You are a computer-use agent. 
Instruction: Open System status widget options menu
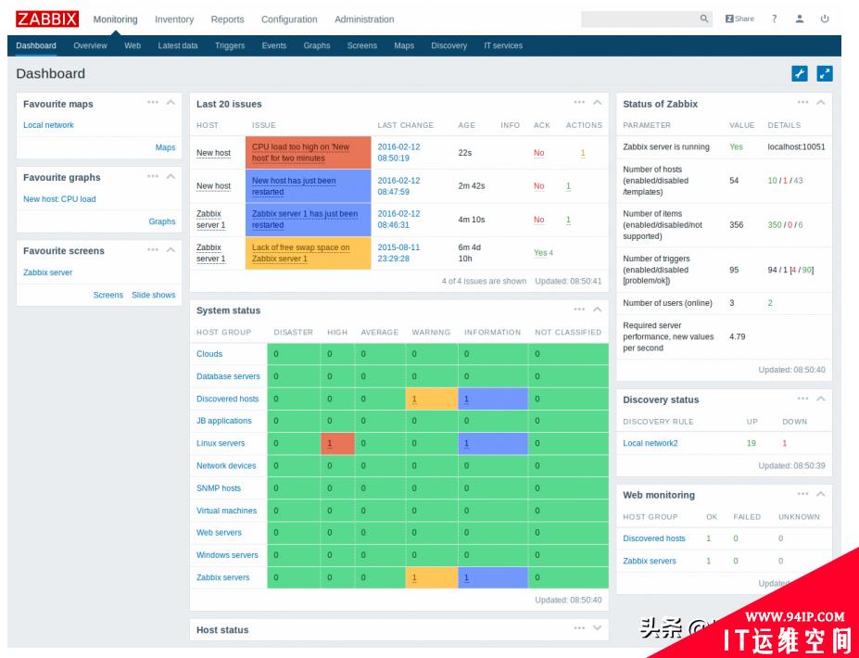pos(579,310)
